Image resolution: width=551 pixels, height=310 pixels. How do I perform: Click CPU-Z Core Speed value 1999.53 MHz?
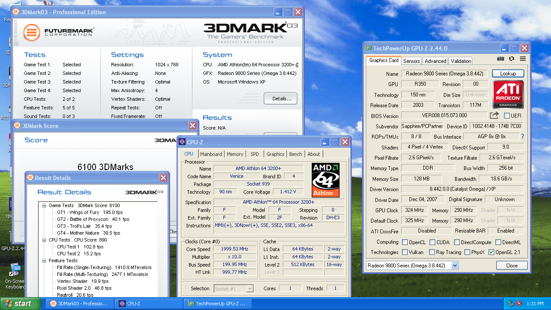tap(235, 249)
